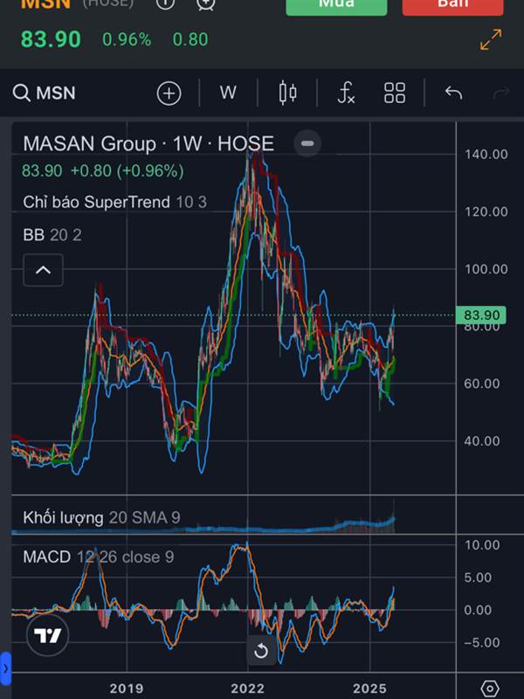Screen dimensions: 524x699
Task: Select the Chỉ báo SuperTrend 10 3 legend
Action: [115, 202]
